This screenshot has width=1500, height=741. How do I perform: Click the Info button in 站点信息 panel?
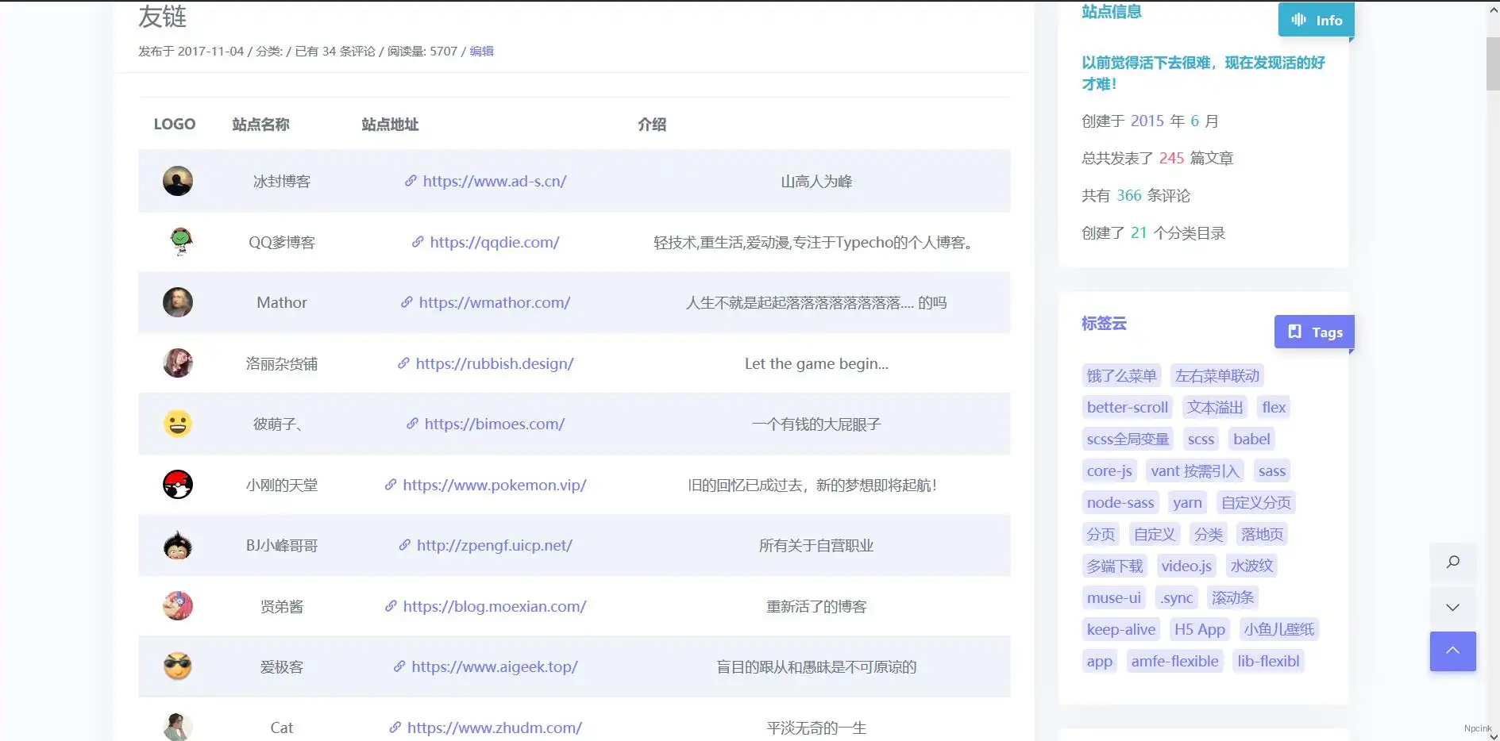[x=1316, y=20]
